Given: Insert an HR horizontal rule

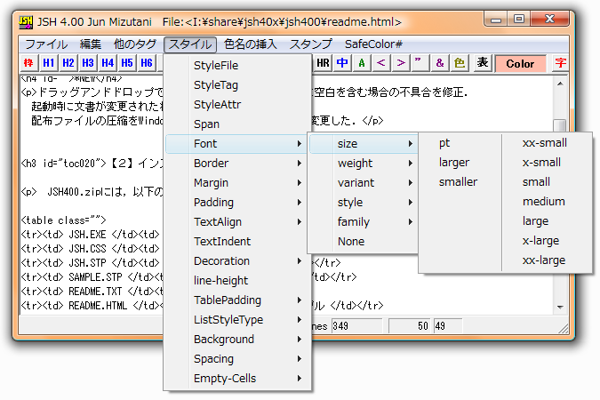Looking at the screenshot, I should (323, 63).
